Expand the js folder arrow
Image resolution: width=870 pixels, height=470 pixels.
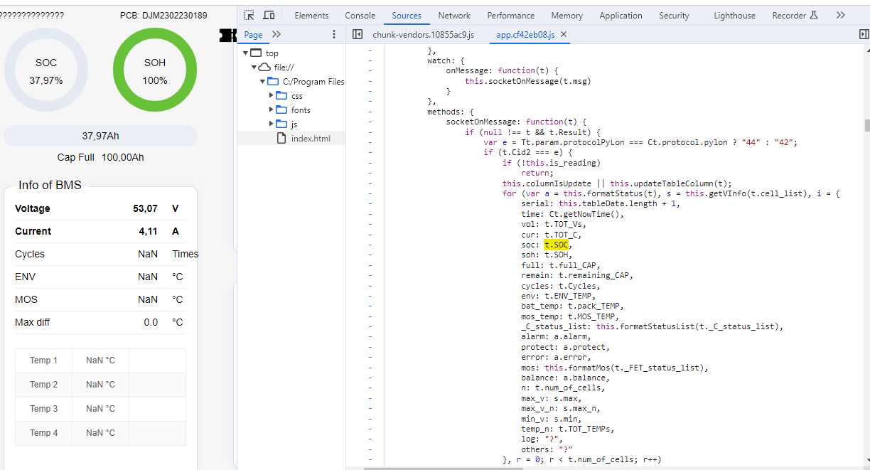(272, 124)
